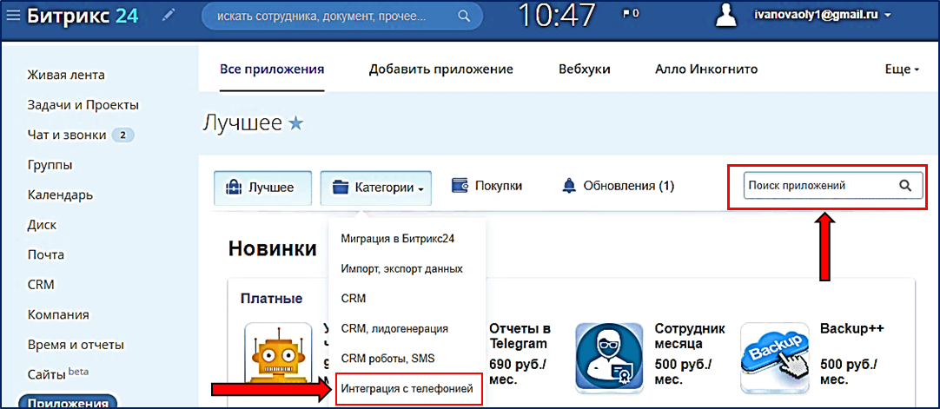Screen dimensions: 940x409
Task: Switch to Все приложения tab
Action: pyautogui.click(x=272, y=69)
